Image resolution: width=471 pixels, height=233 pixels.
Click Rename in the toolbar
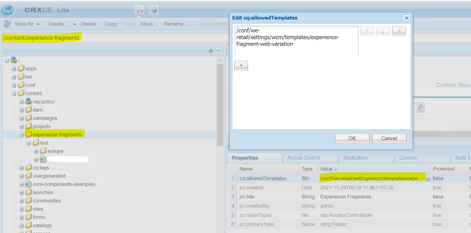(176, 24)
